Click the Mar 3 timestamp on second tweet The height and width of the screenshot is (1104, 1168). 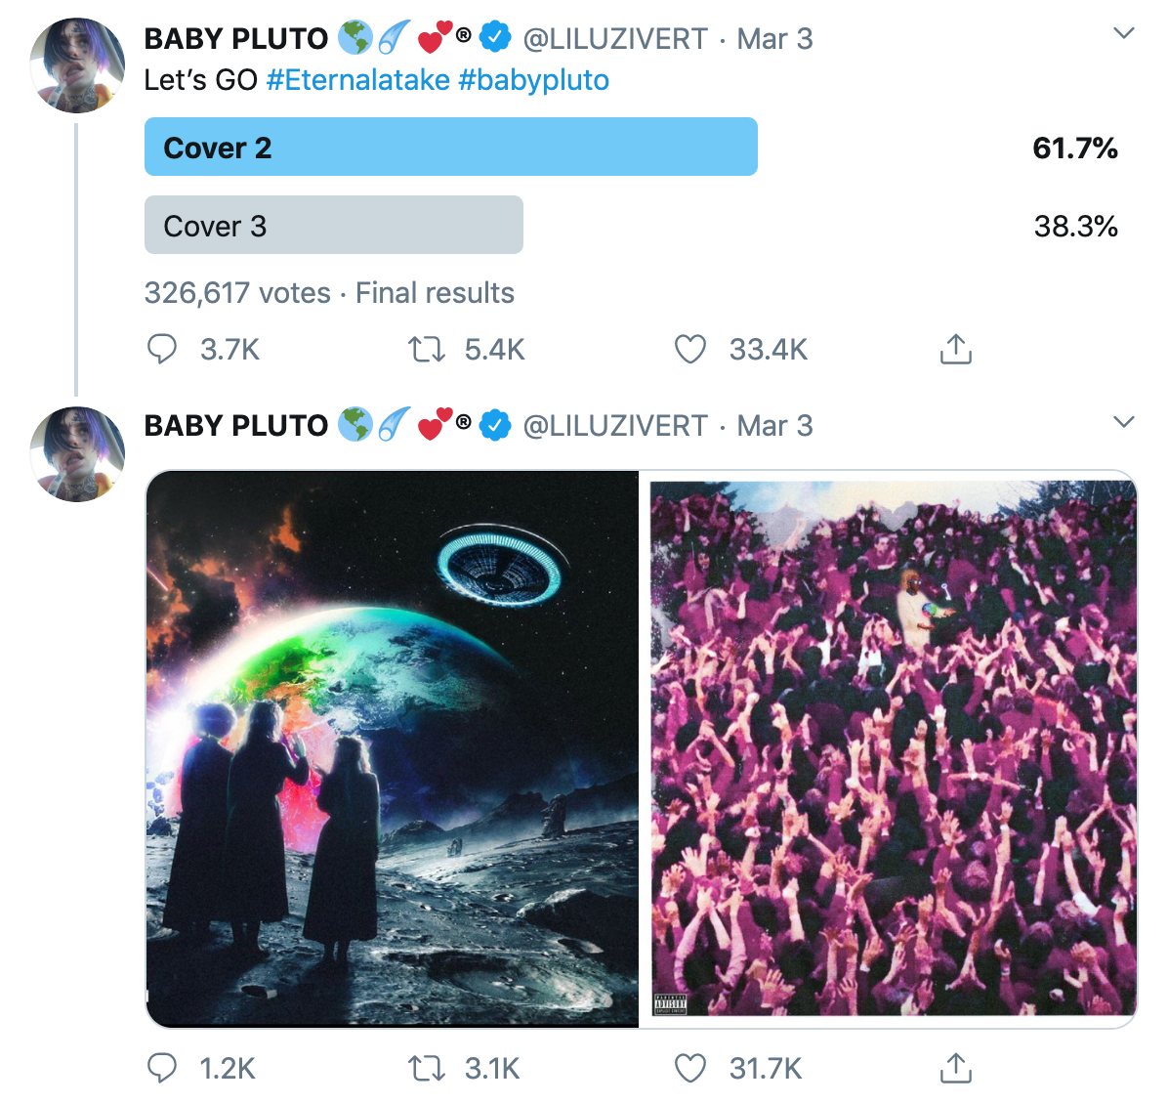(774, 426)
